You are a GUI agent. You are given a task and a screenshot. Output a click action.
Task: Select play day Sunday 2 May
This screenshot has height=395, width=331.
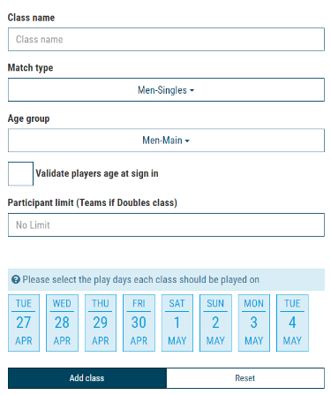point(215,323)
